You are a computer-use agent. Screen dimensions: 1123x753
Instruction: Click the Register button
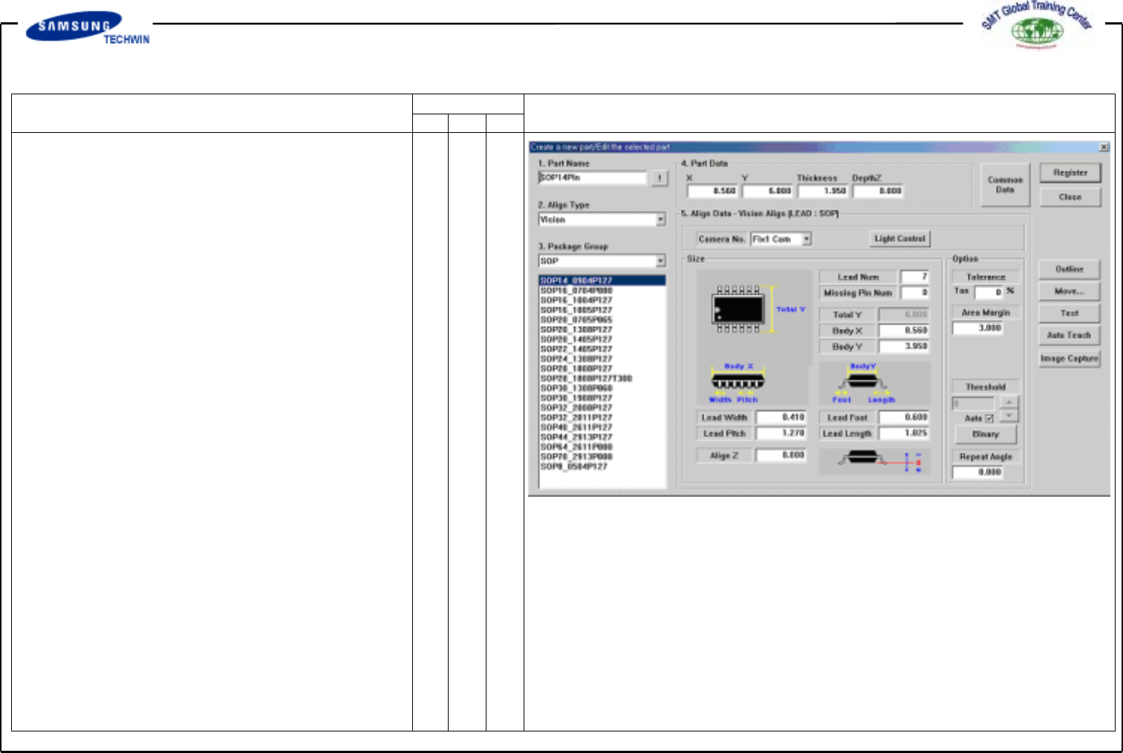point(1070,173)
